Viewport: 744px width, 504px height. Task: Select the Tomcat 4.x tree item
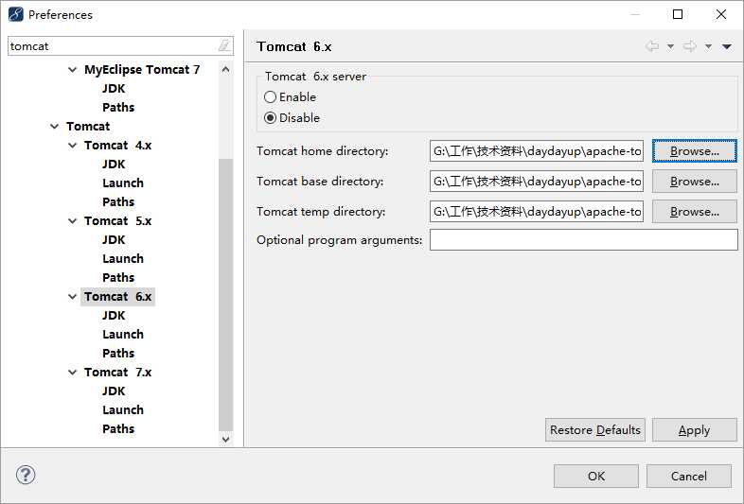117,145
